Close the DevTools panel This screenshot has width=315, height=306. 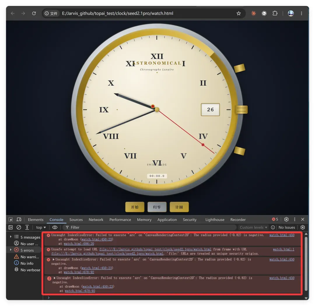[x=303, y=219]
